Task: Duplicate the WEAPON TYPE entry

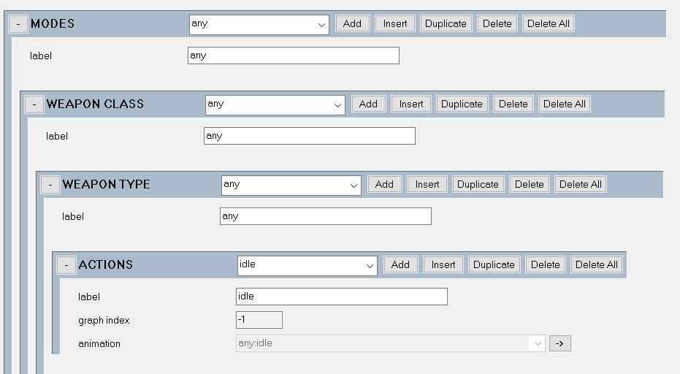Action: [x=478, y=184]
